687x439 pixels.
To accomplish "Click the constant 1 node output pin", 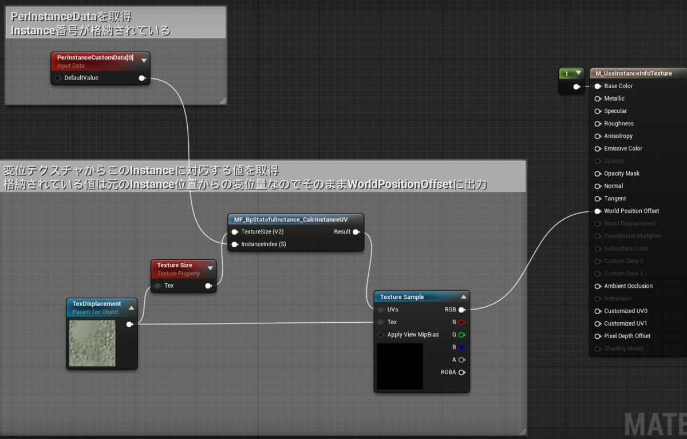I will click(x=577, y=87).
